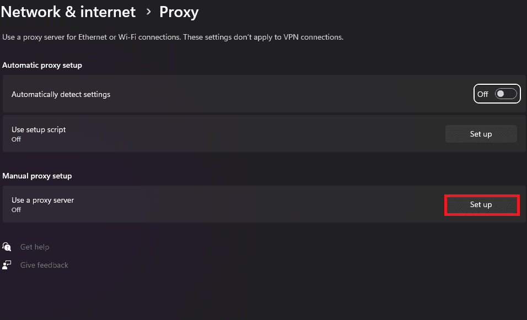
Task: Open the Give feedback link
Action: [x=44, y=265]
